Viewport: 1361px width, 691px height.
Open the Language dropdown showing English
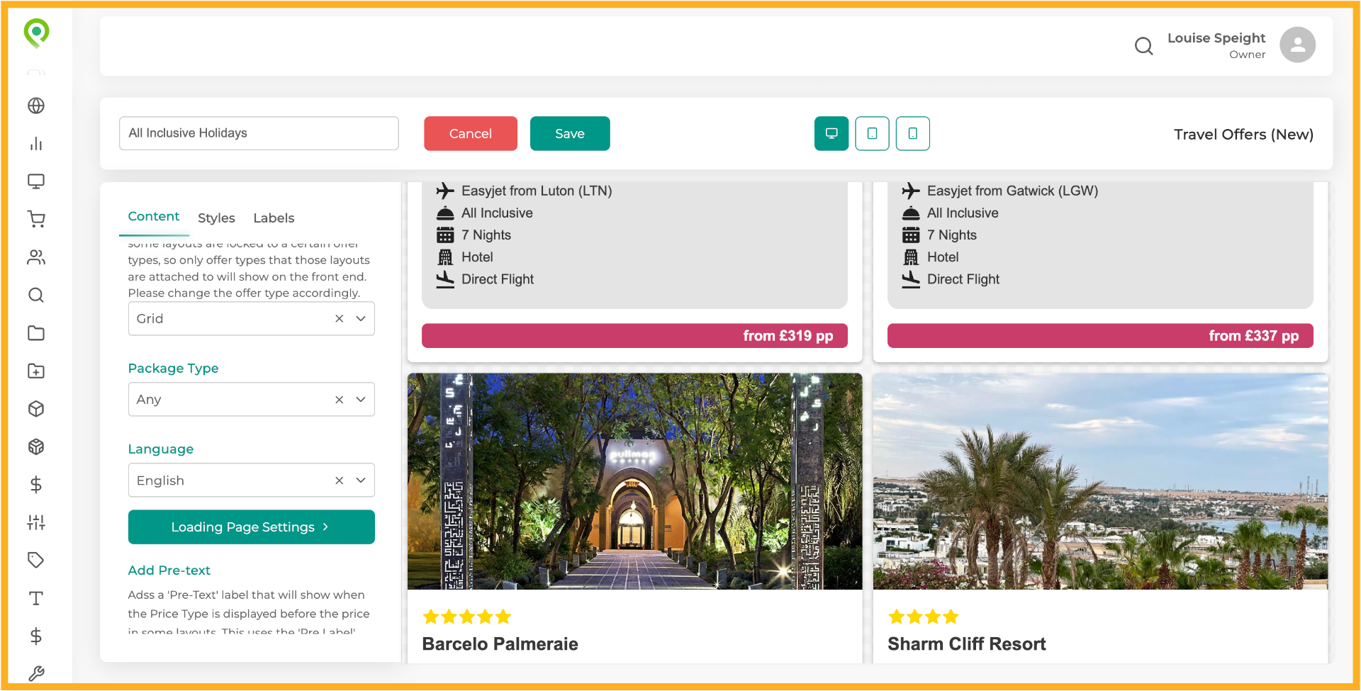click(x=251, y=480)
